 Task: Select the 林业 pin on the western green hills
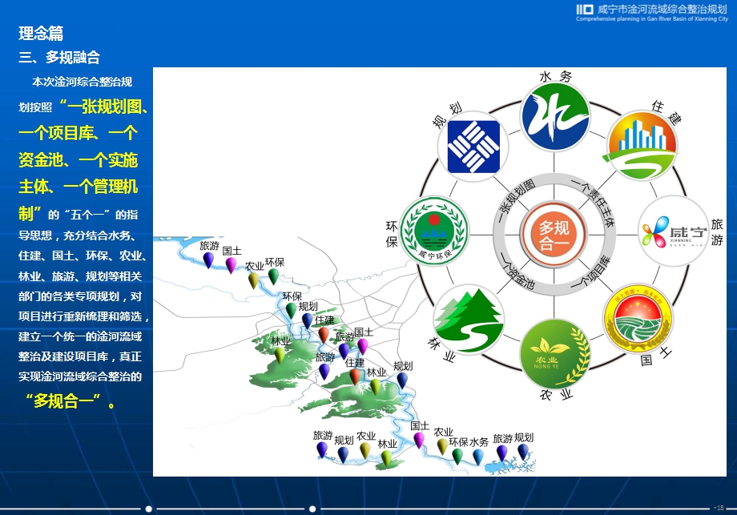point(280,356)
